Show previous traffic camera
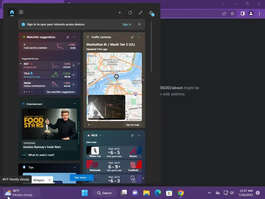The width and height of the screenshot is (265, 199). [85, 80]
